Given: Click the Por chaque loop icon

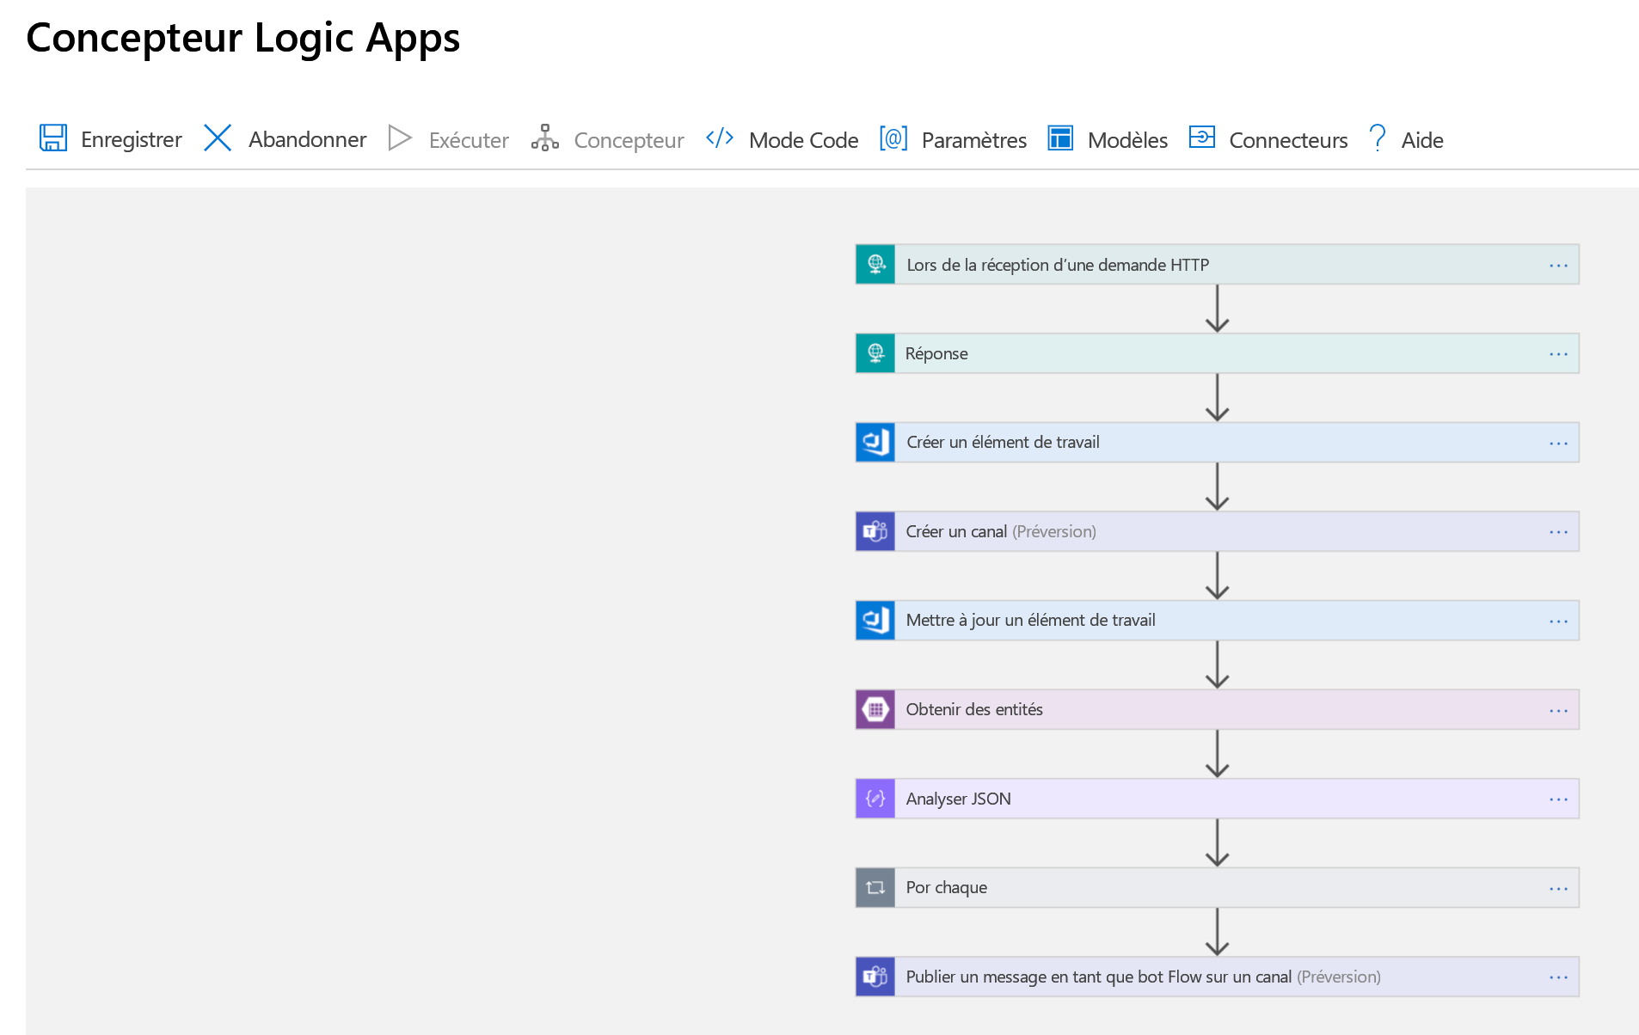Looking at the screenshot, I should [x=875, y=887].
